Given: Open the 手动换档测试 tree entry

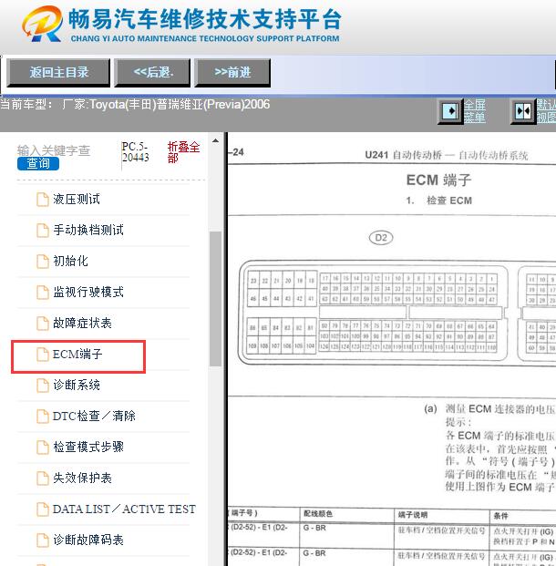Looking at the screenshot, I should click(88, 231).
